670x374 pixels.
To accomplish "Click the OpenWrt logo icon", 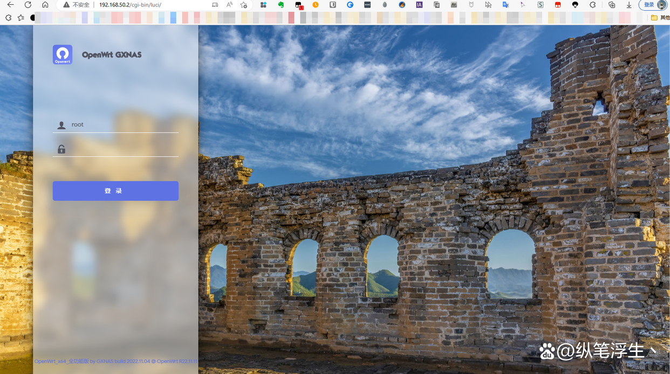I will click(x=63, y=54).
